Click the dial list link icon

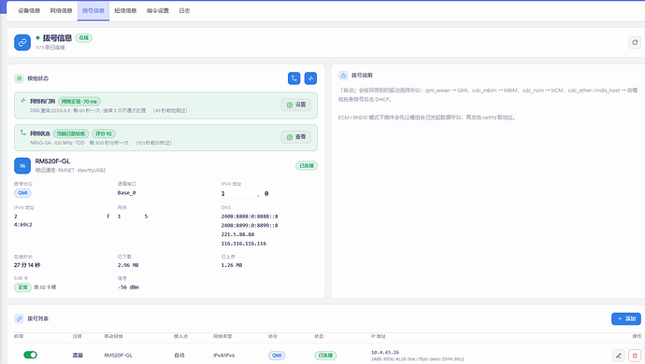[19, 318]
